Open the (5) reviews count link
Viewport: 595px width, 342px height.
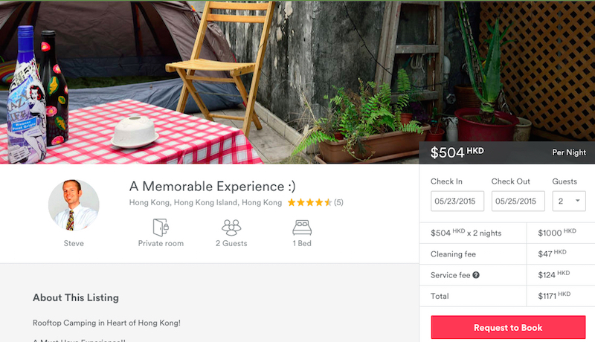[x=338, y=202]
